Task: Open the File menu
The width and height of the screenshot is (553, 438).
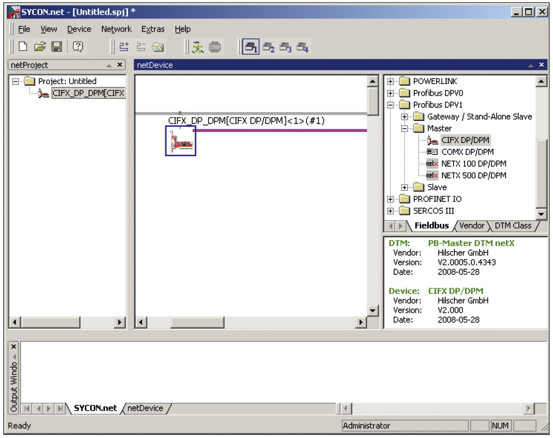Action: click(24, 29)
